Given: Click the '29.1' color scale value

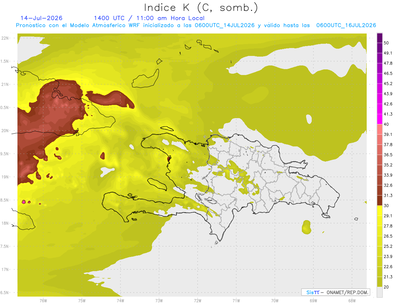Looking at the screenshot, I should pyautogui.click(x=388, y=216).
